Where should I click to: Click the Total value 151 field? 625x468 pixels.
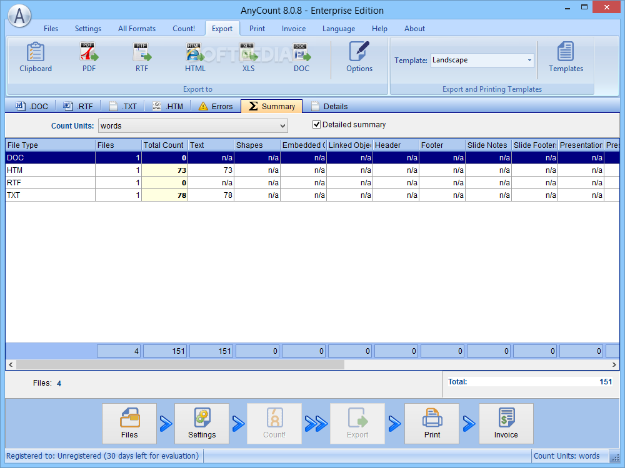click(530, 382)
